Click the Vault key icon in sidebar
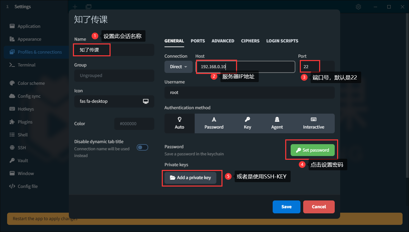 12,160
